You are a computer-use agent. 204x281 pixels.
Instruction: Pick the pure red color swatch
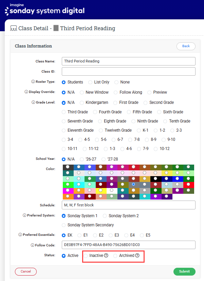[x=188, y=184]
